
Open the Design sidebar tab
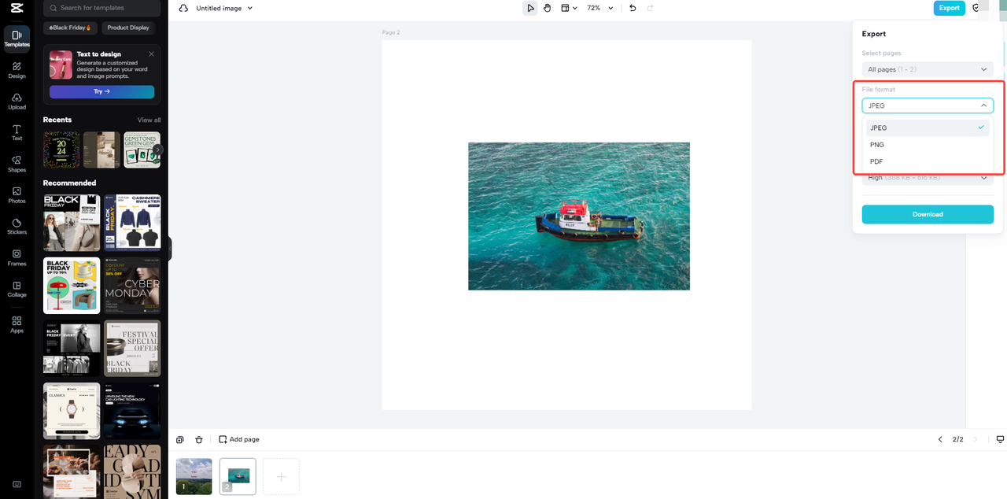pos(17,70)
